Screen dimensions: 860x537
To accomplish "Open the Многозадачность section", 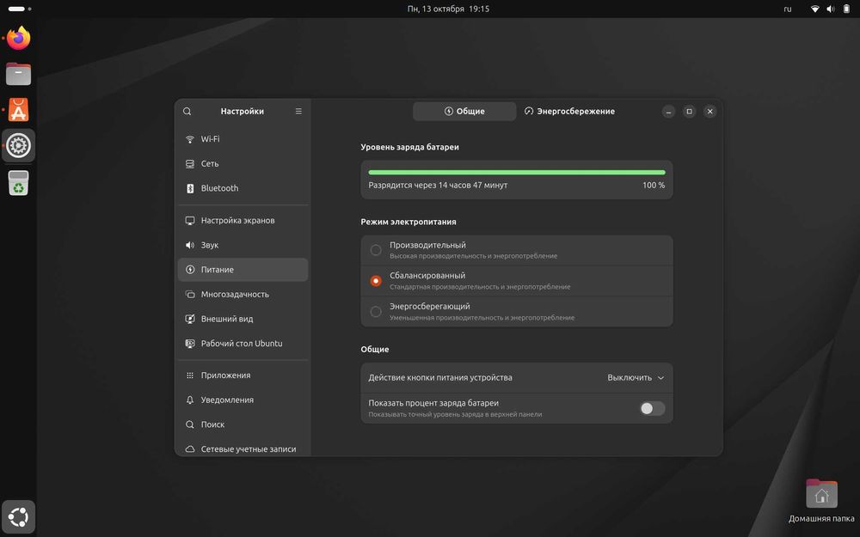I will (x=243, y=294).
